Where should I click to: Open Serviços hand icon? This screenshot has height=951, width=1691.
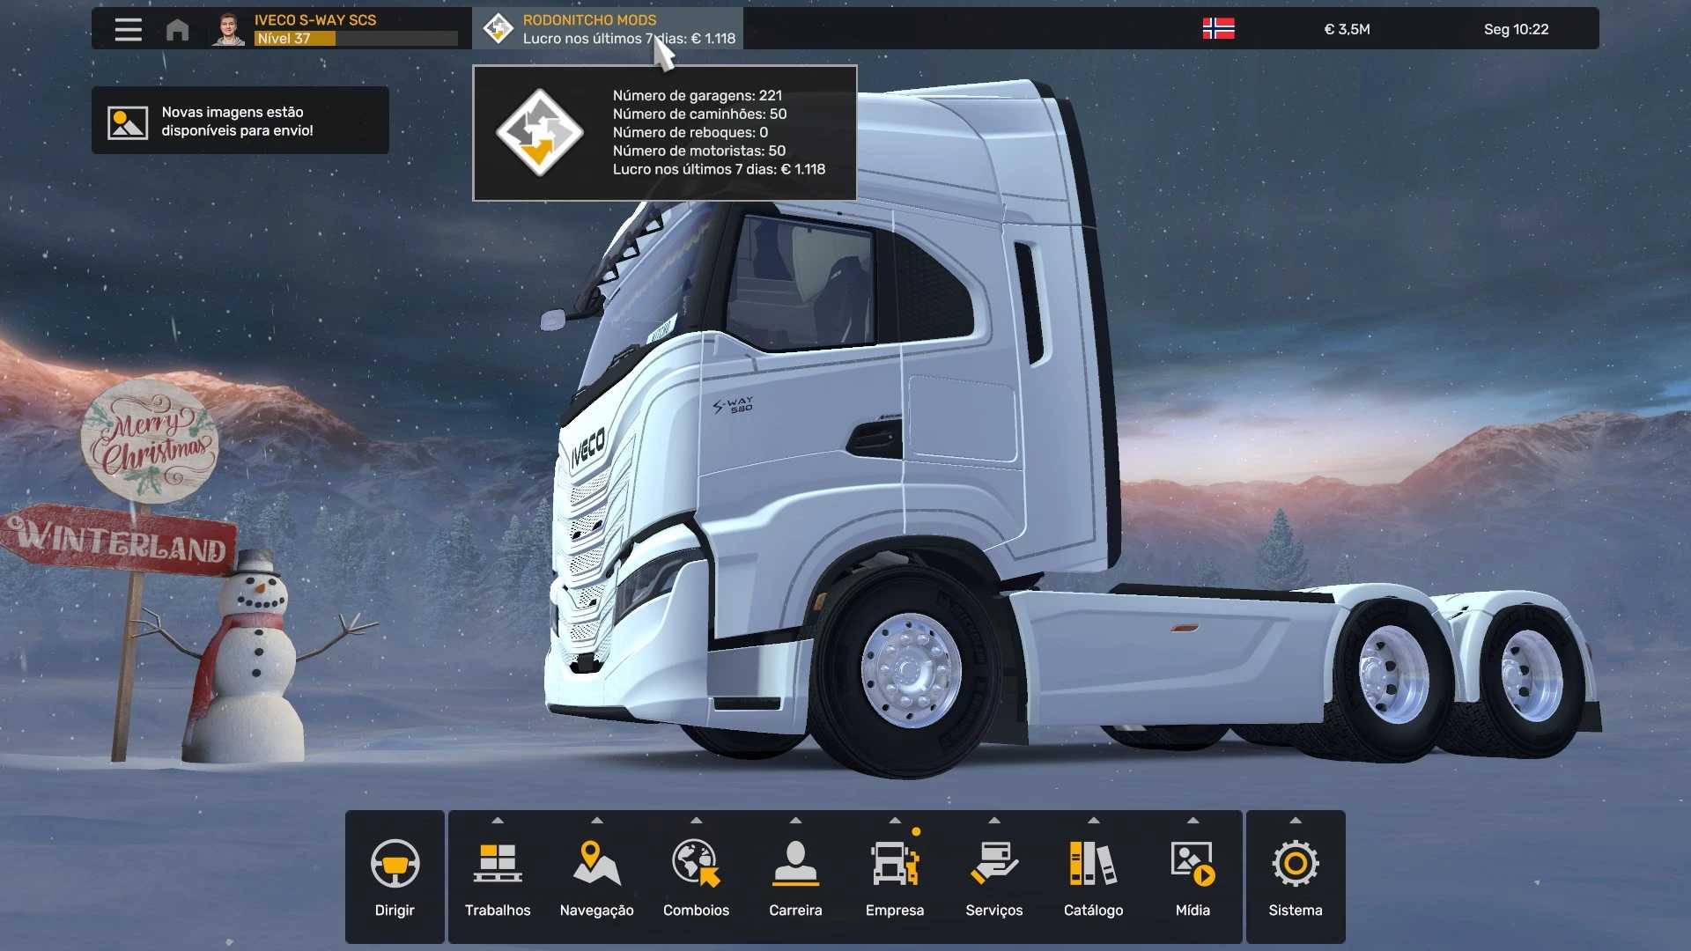tap(993, 864)
